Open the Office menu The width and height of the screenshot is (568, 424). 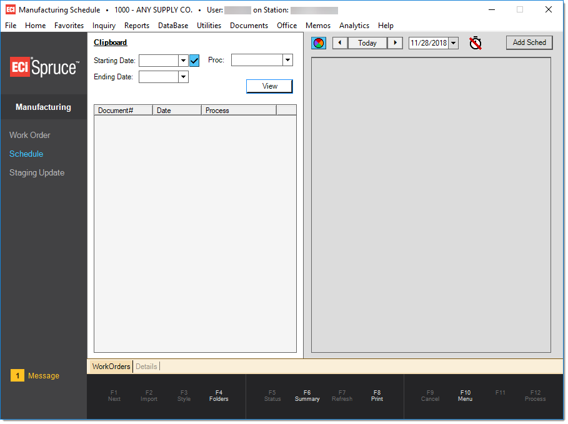(287, 26)
